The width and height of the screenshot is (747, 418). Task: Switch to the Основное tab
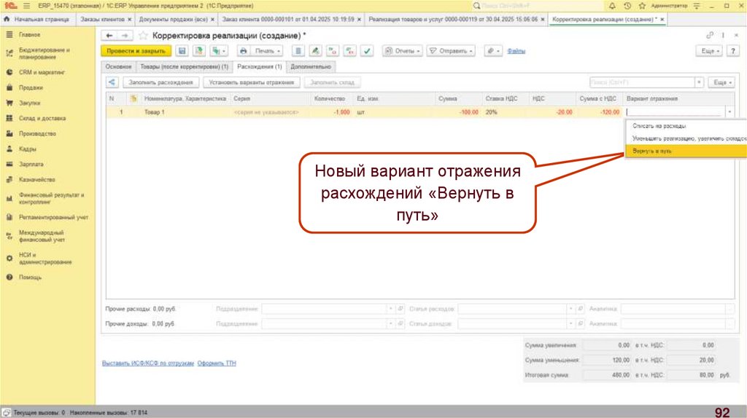pos(117,67)
